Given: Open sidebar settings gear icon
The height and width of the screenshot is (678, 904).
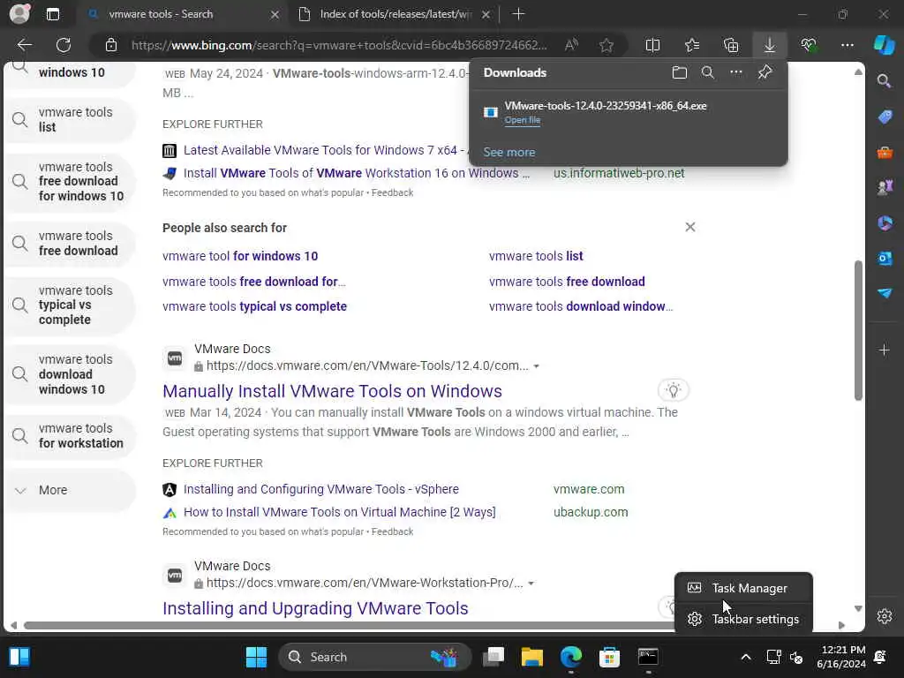Looking at the screenshot, I should tap(885, 615).
